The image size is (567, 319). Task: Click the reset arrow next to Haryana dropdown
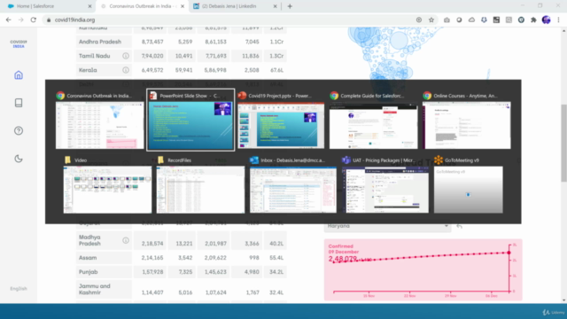[x=459, y=226]
